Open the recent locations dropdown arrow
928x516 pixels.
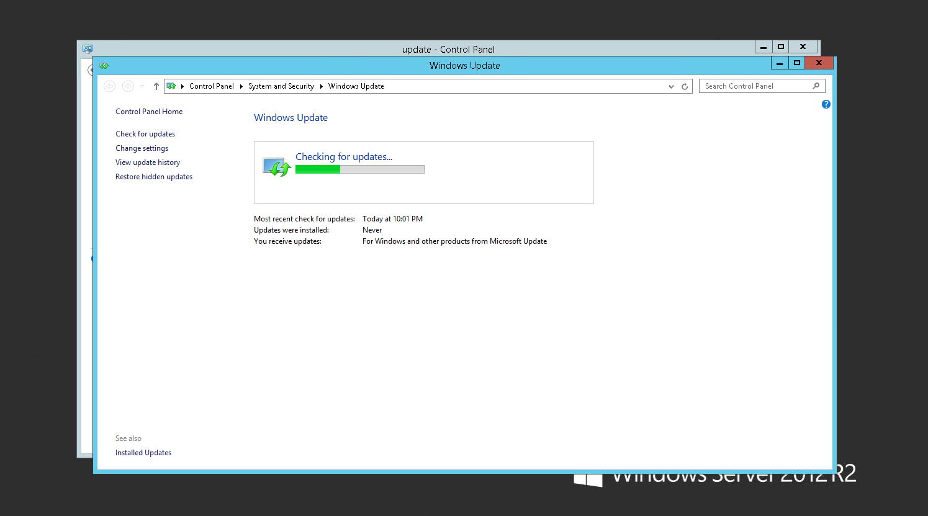(x=143, y=86)
